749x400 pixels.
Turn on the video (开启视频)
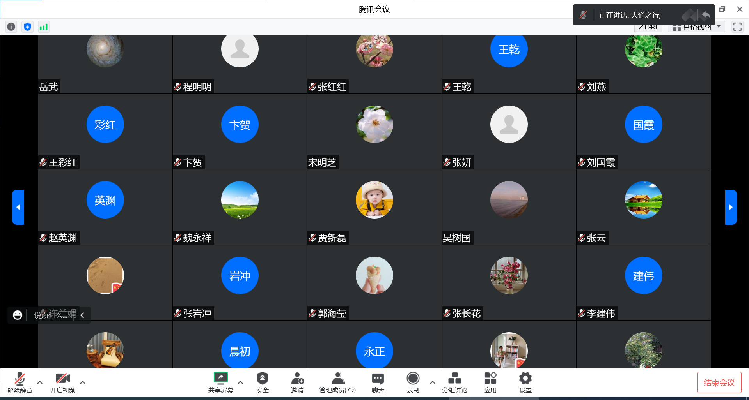click(x=62, y=382)
